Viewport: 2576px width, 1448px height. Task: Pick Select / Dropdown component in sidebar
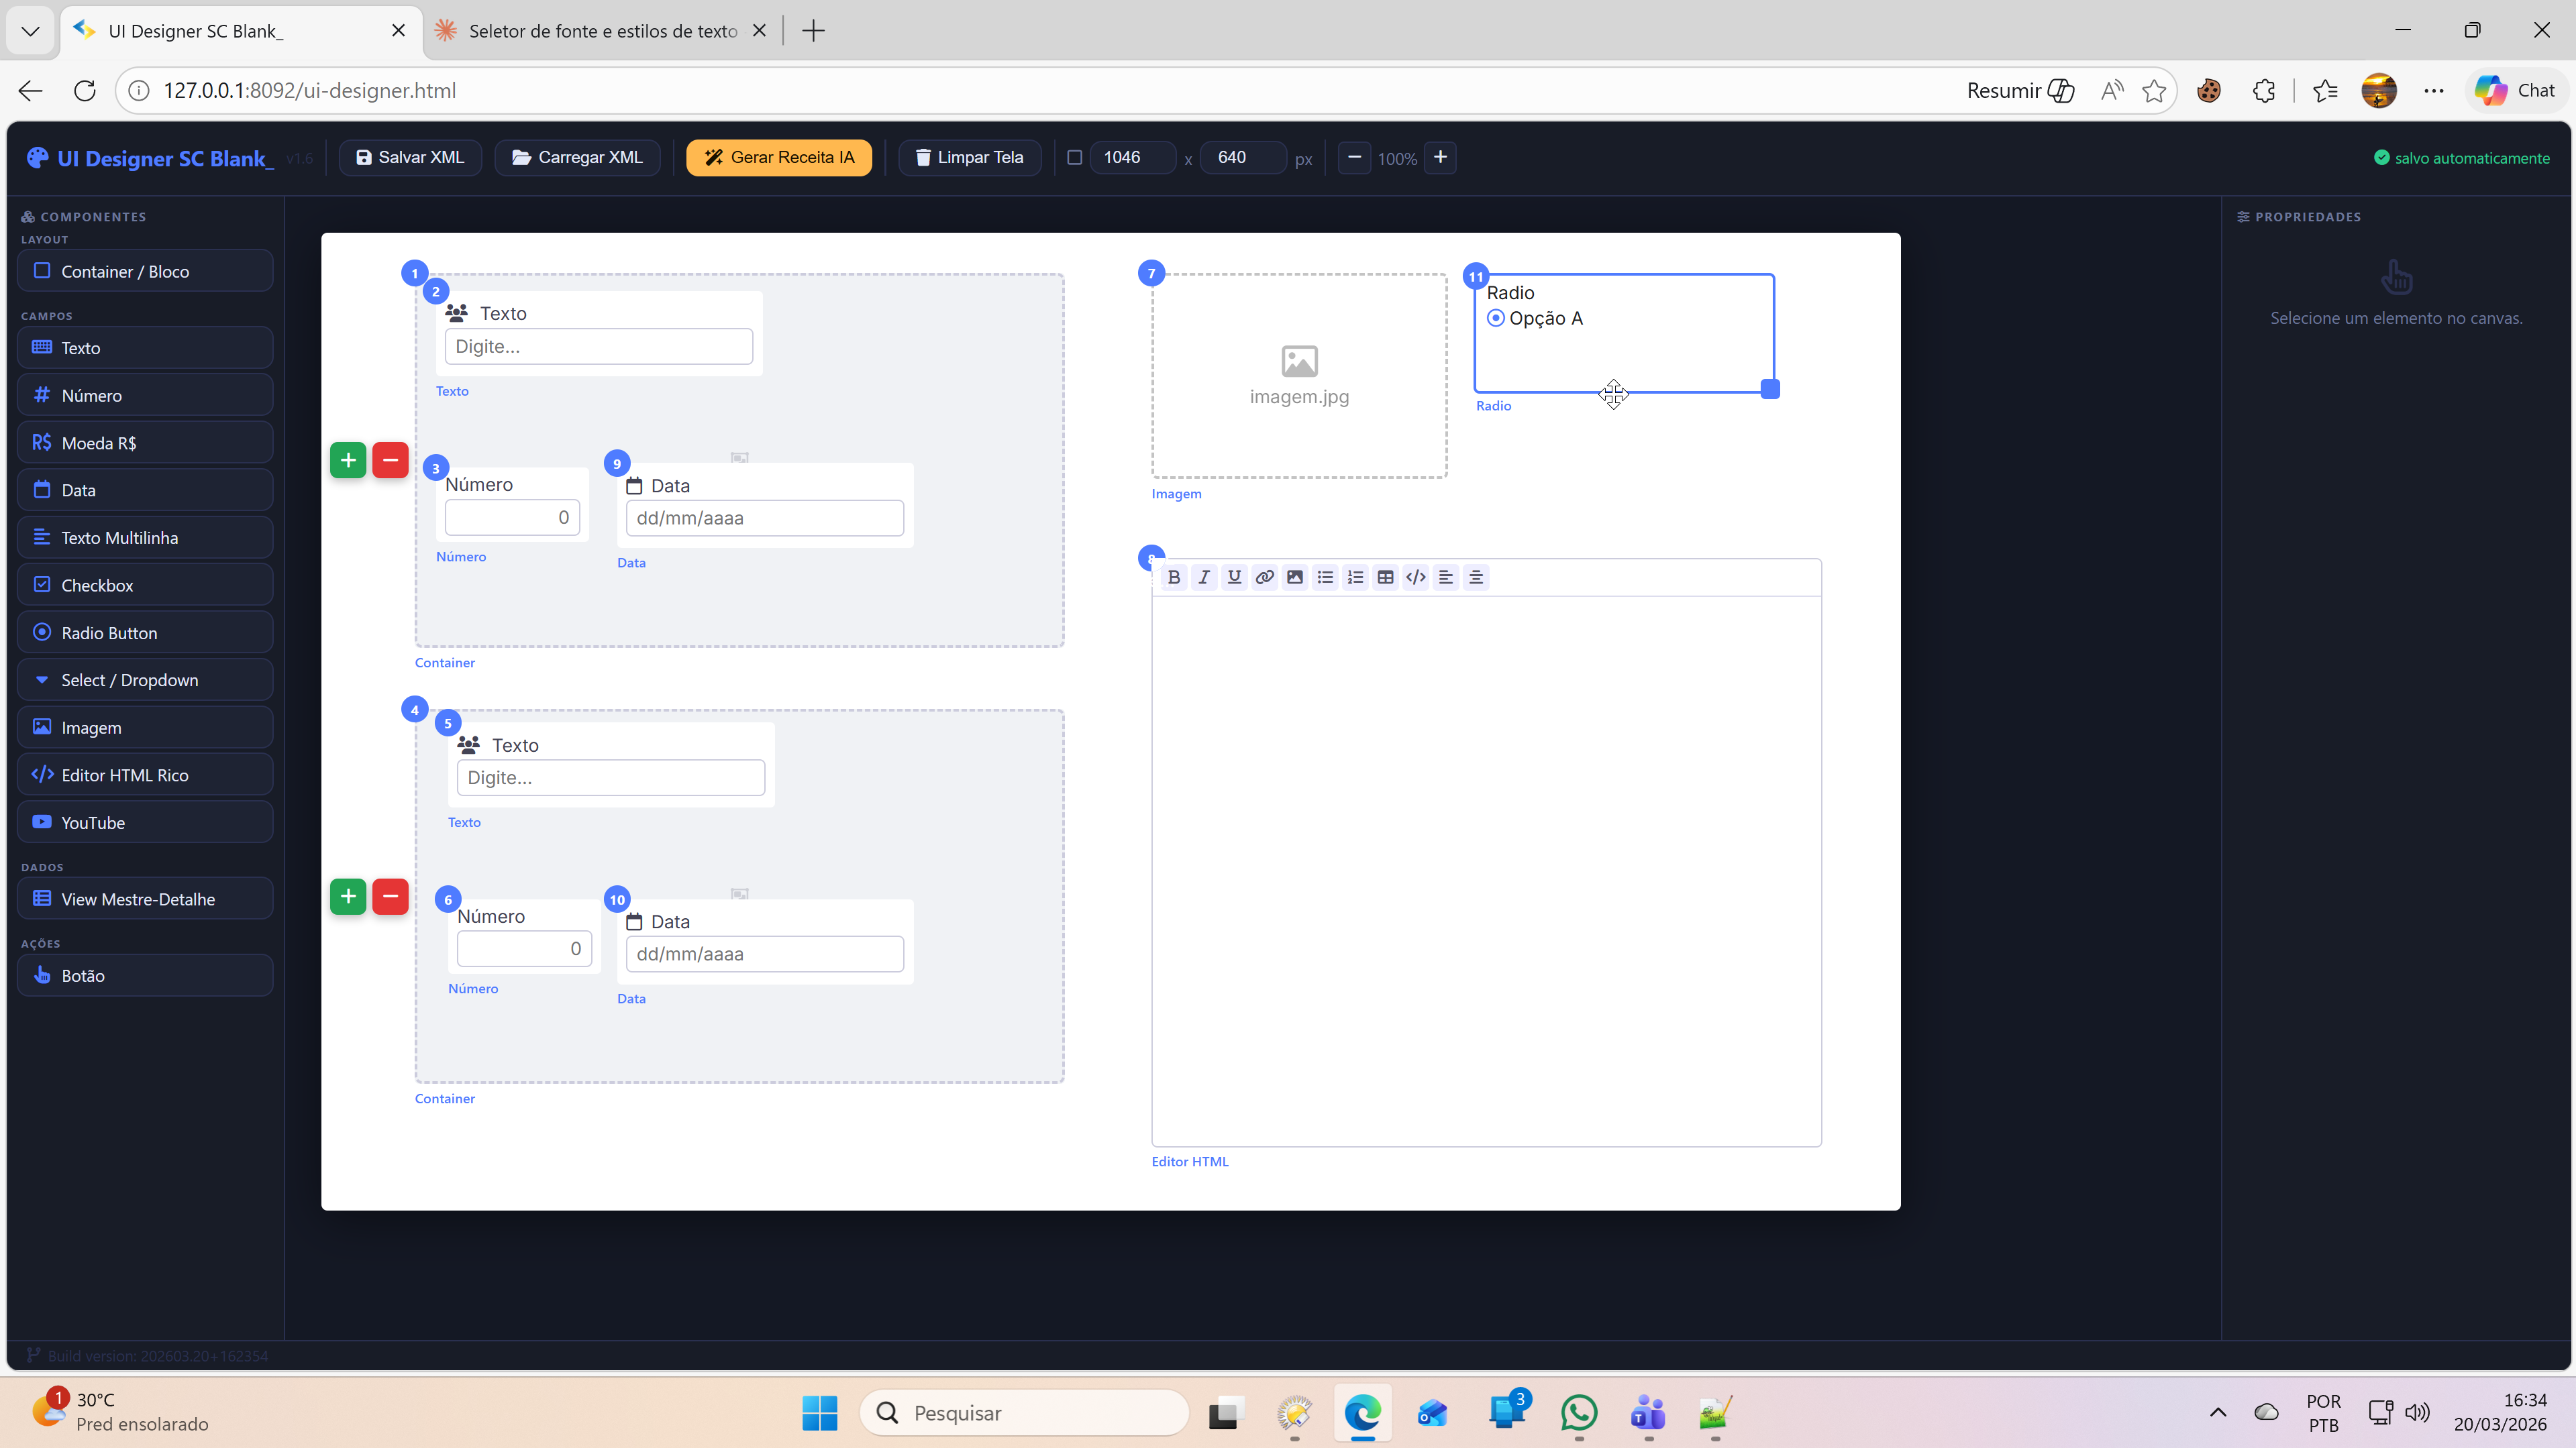coord(145,679)
